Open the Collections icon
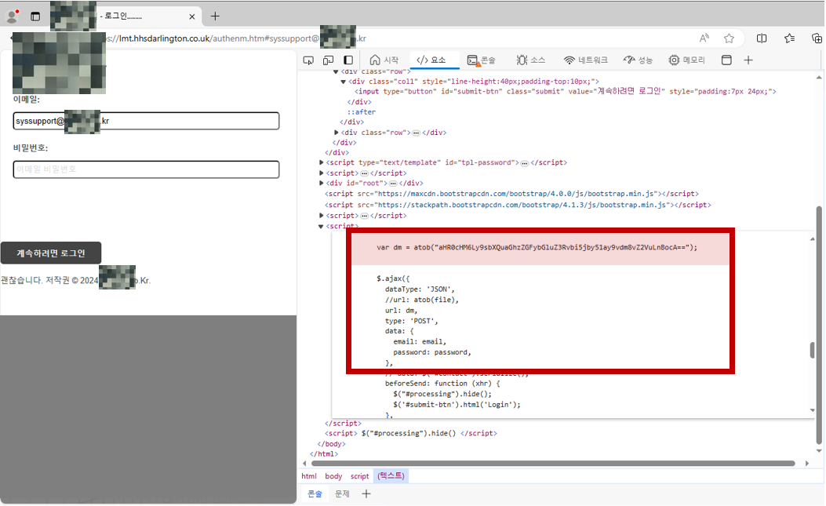Viewport: 826px width, 506px height. [817, 38]
